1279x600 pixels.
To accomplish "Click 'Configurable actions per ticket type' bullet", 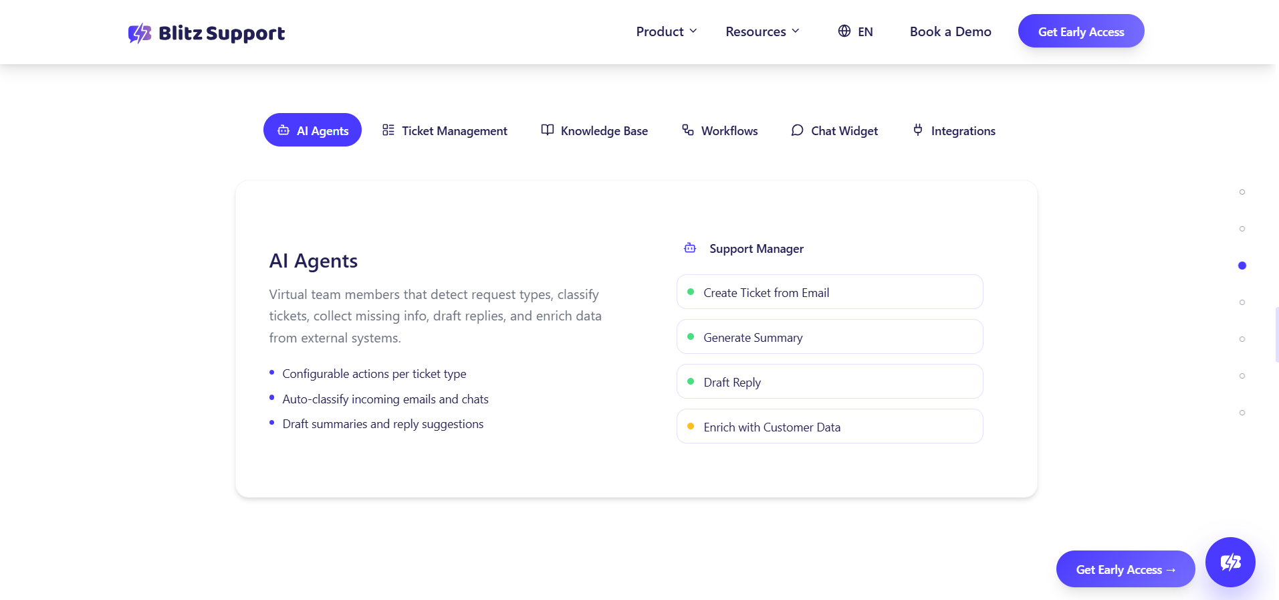I will click(x=374, y=374).
